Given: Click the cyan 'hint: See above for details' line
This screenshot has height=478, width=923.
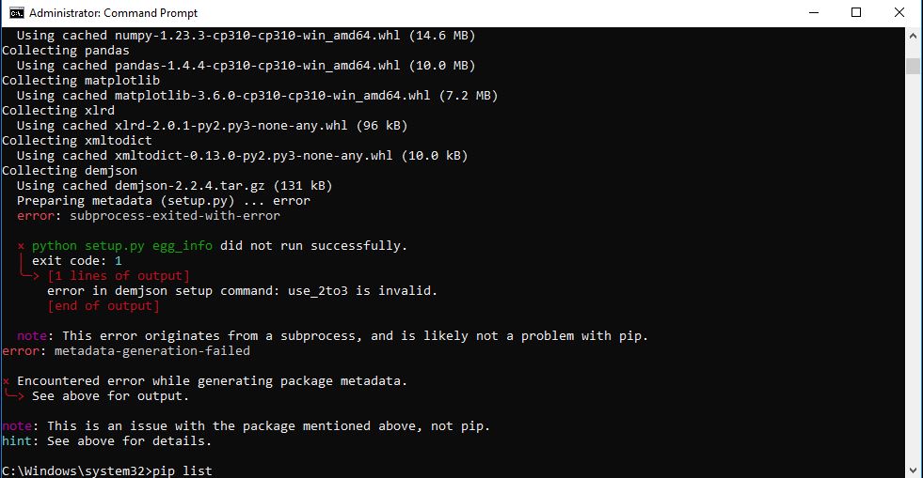Looking at the screenshot, I should [106, 441].
